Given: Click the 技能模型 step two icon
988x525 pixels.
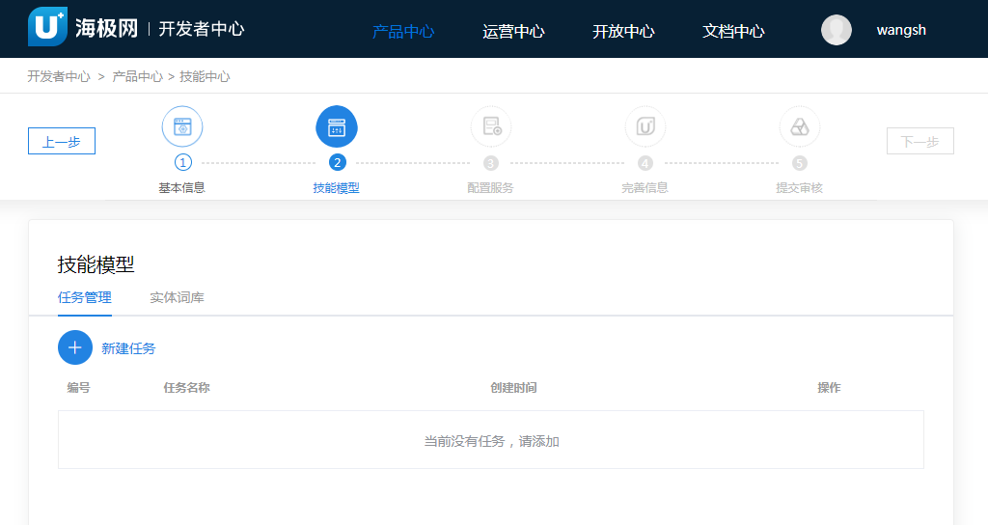Looking at the screenshot, I should 337,126.
